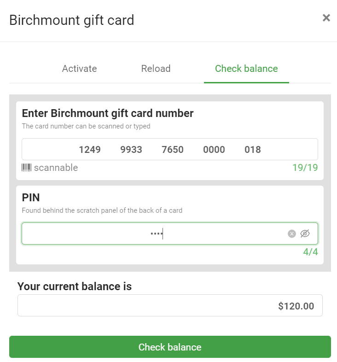
Task: Click the "Birchmount gift card" dialog title
Action: (x=71, y=20)
